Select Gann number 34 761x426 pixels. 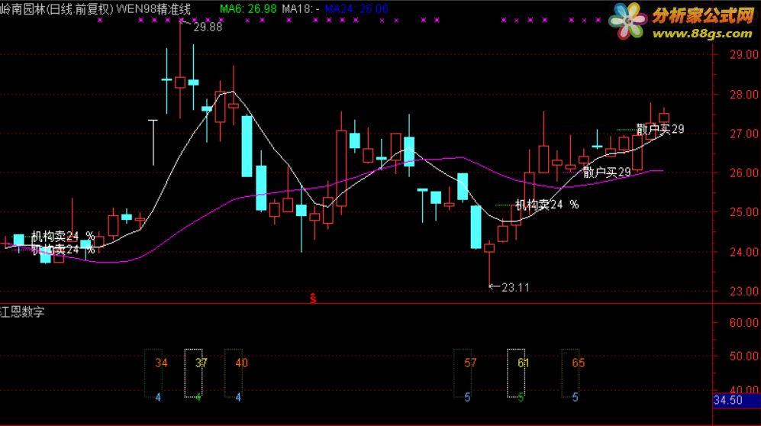161,363
